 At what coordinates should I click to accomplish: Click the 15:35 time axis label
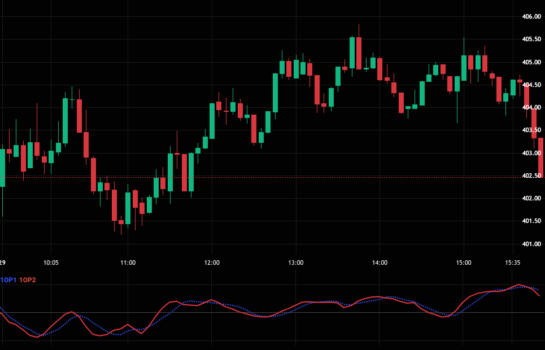[x=512, y=262]
